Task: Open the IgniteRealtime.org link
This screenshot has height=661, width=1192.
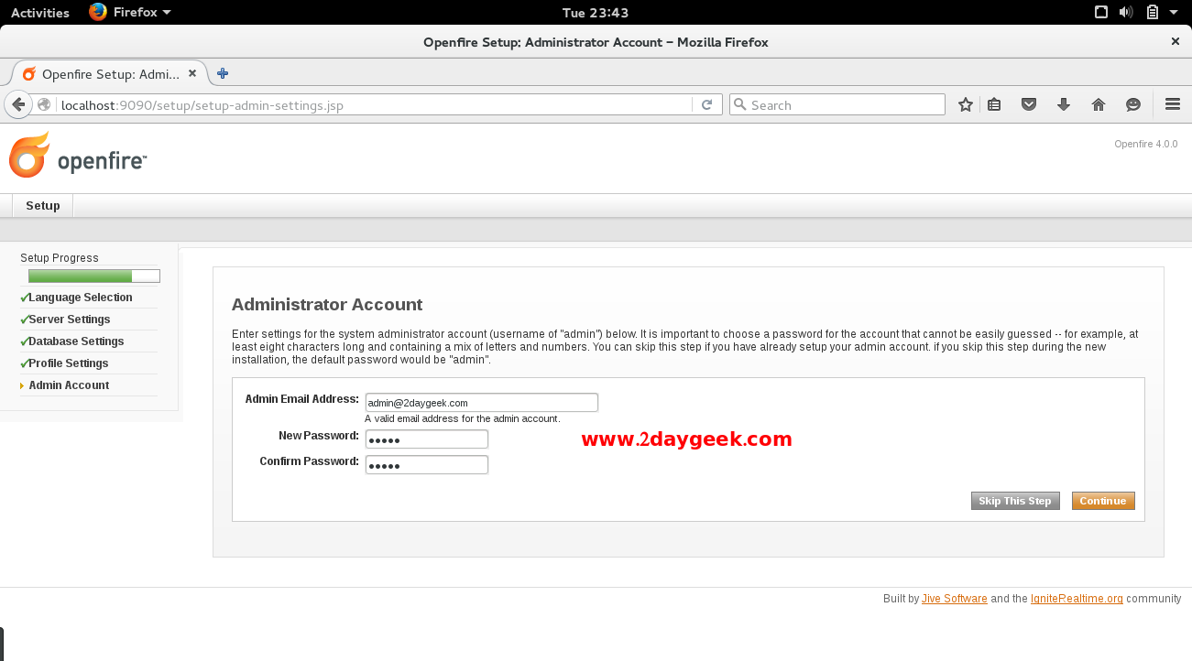Action: click(x=1077, y=599)
